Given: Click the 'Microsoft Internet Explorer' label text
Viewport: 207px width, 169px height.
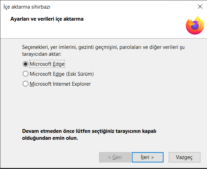Looking at the screenshot, I should (60, 84).
